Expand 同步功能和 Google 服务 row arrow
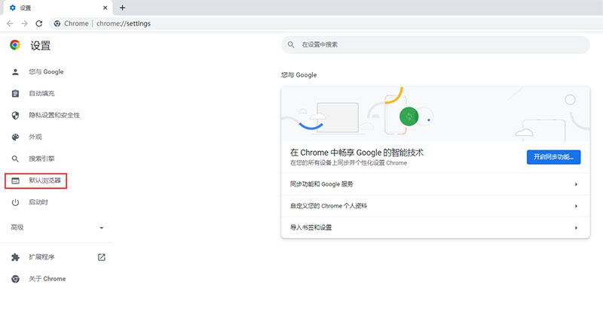 (576, 184)
